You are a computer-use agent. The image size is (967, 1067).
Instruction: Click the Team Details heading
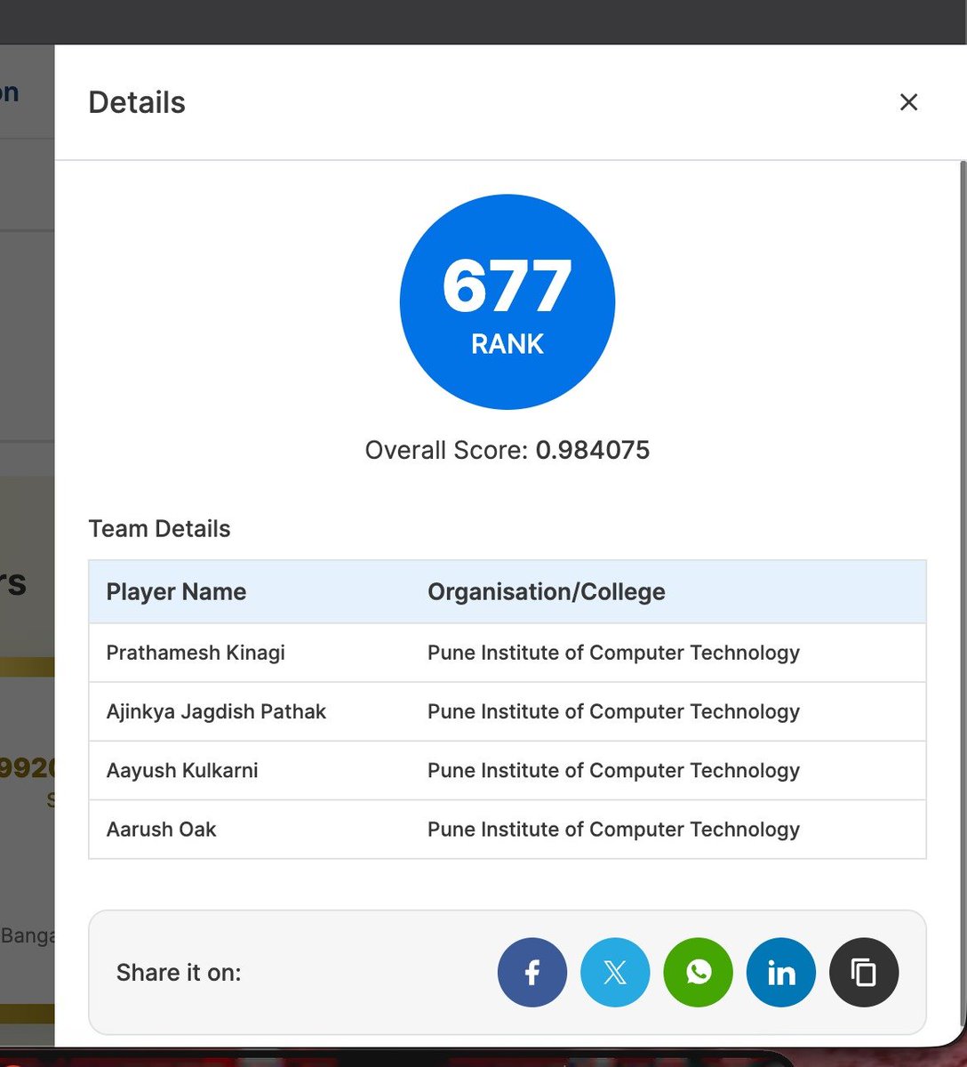click(159, 529)
